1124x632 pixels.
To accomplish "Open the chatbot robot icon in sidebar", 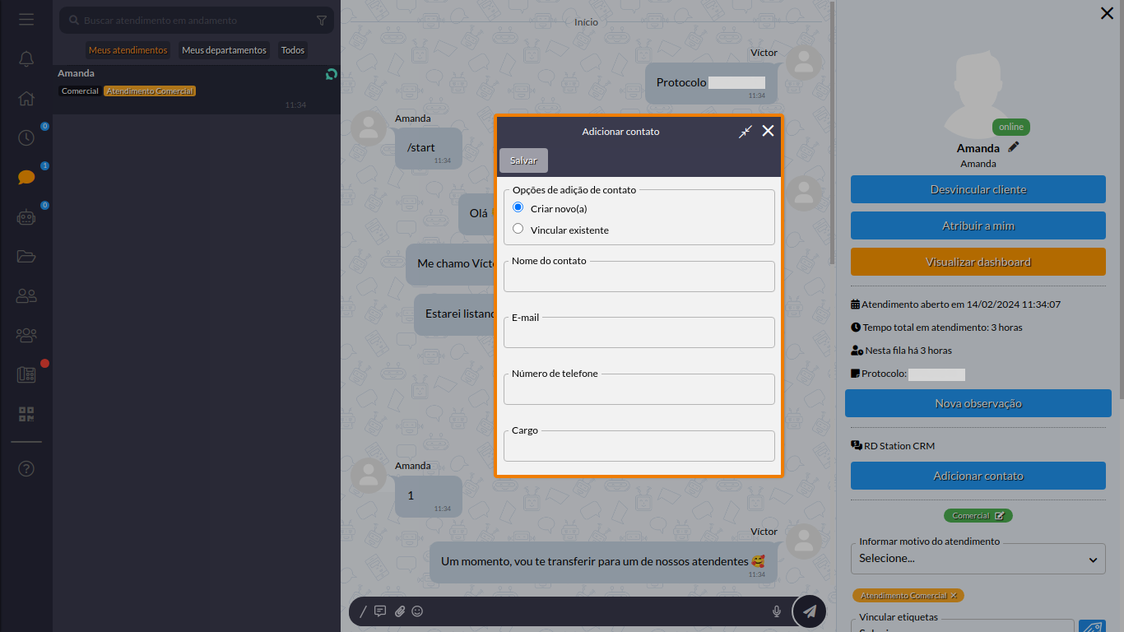I will tap(26, 217).
